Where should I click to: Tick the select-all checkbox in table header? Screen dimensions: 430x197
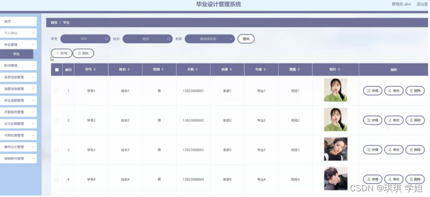point(57,69)
